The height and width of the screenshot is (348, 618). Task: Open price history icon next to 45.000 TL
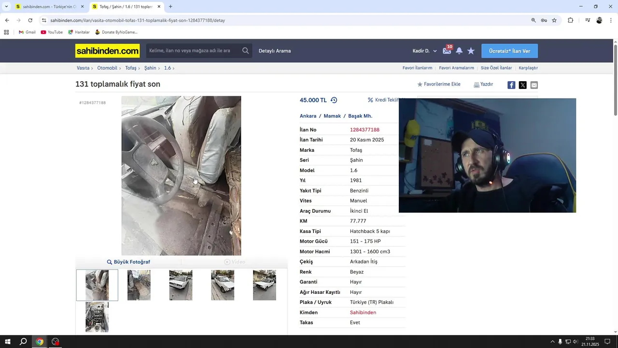[334, 100]
